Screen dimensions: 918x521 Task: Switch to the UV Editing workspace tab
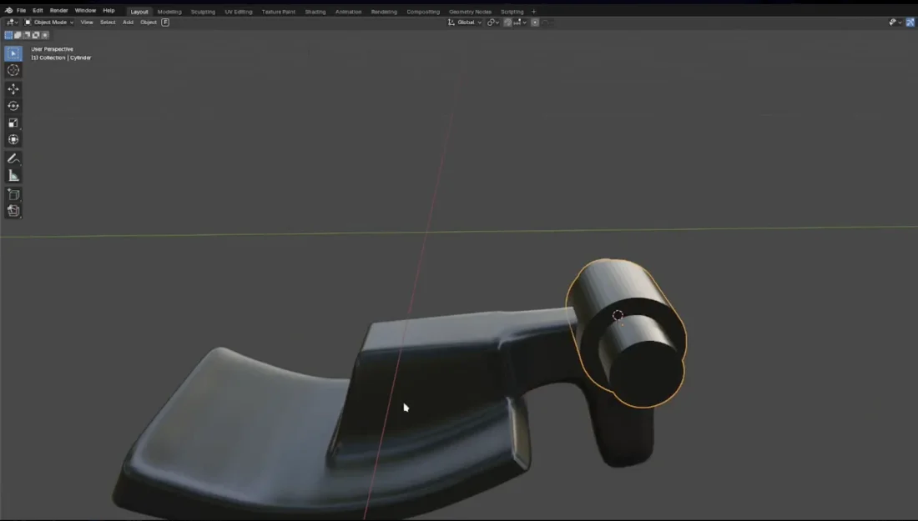[239, 12]
